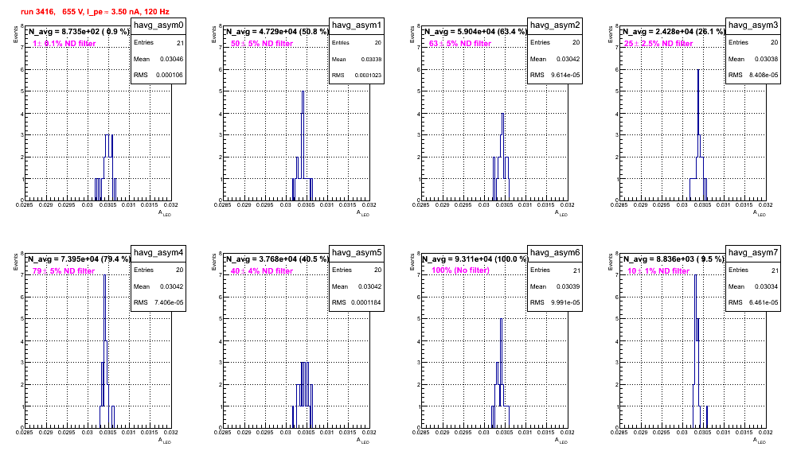Click the A_LED axis title under havg_asym7

pos(760,441)
